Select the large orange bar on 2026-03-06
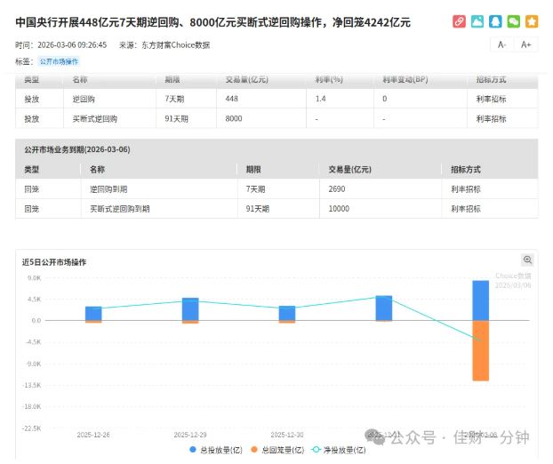Image resolution: width=553 pixels, height=464 pixels. click(x=481, y=350)
